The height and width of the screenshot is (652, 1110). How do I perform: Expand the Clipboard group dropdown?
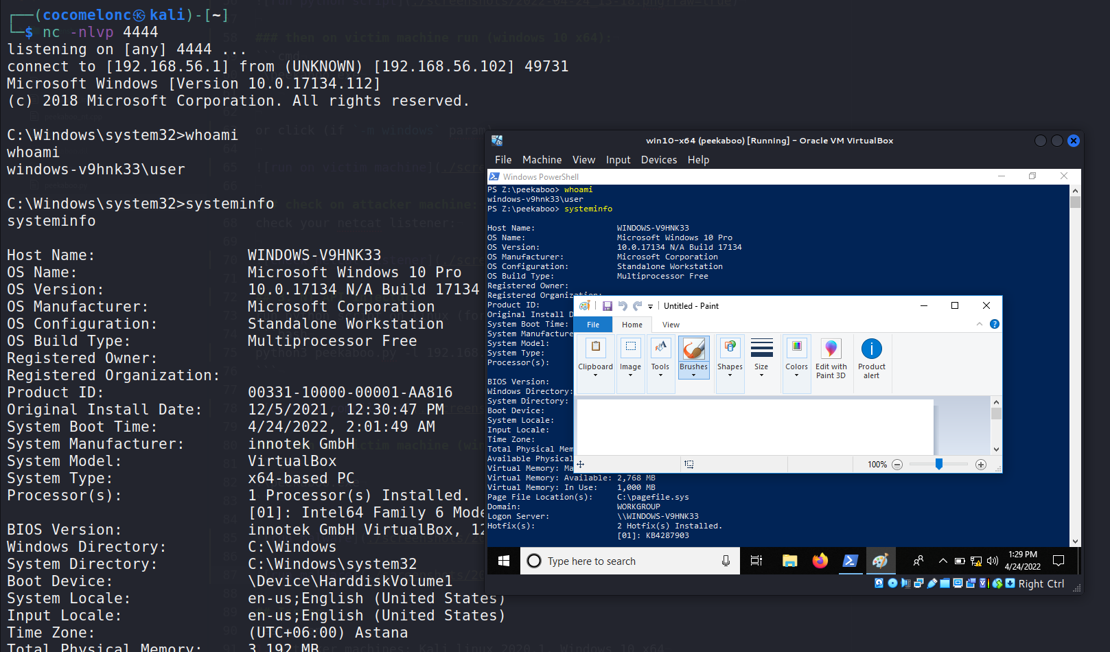coord(595,375)
